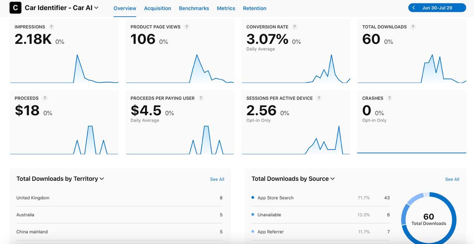Open the Total Downloads by Source dropdown
The image size is (474, 244).
[x=333, y=178]
